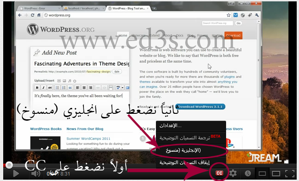Open the orange Download nav tab

pyautogui.click(x=233, y=35)
